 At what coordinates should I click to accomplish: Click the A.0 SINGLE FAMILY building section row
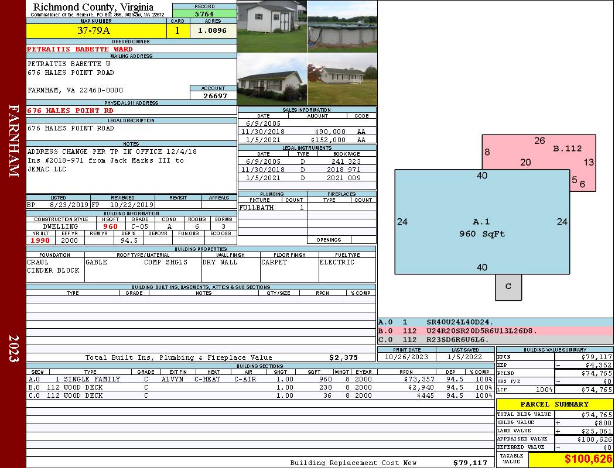click(261, 379)
